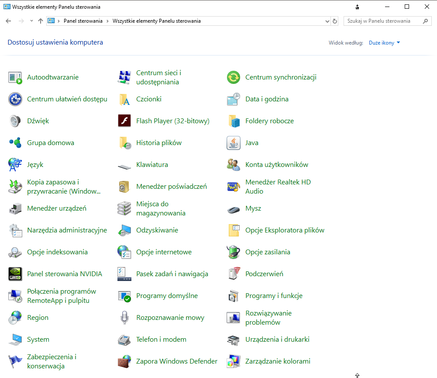Click the Dźwięk speaker icon
This screenshot has width=437, height=378.
coord(15,121)
